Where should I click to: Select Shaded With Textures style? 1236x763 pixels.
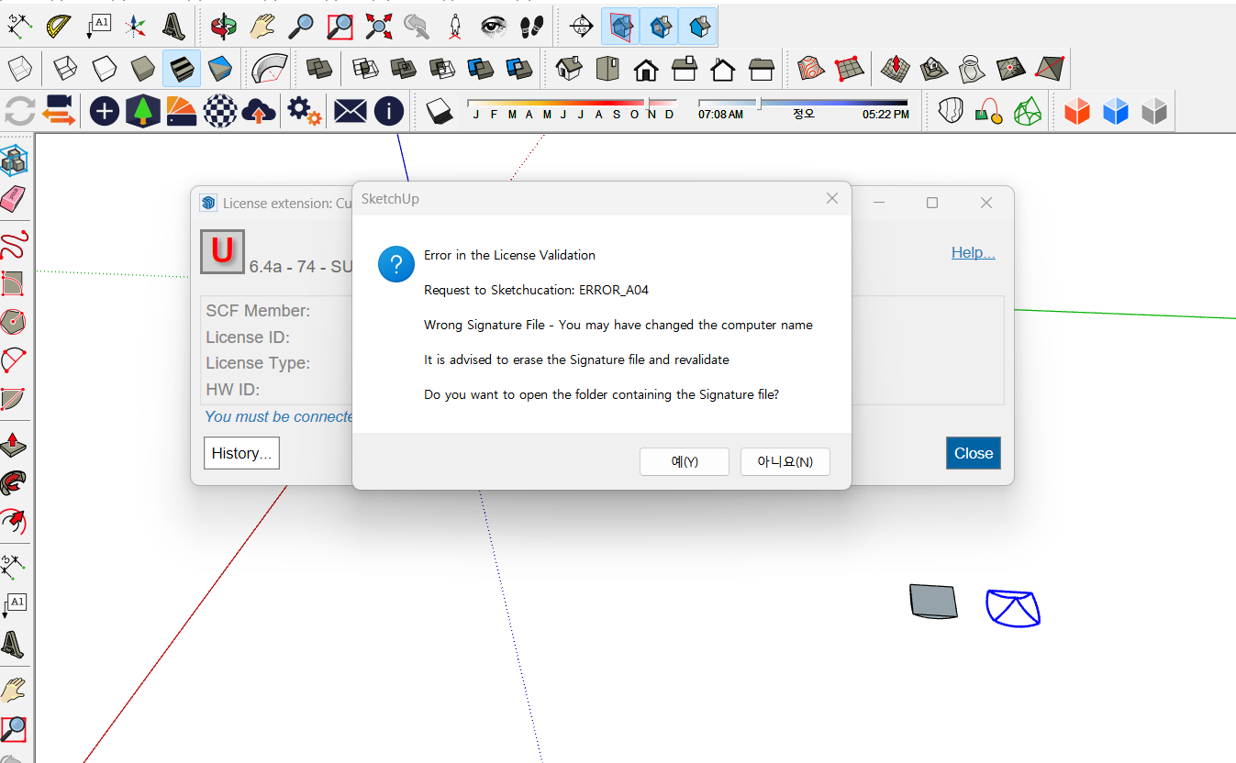182,68
